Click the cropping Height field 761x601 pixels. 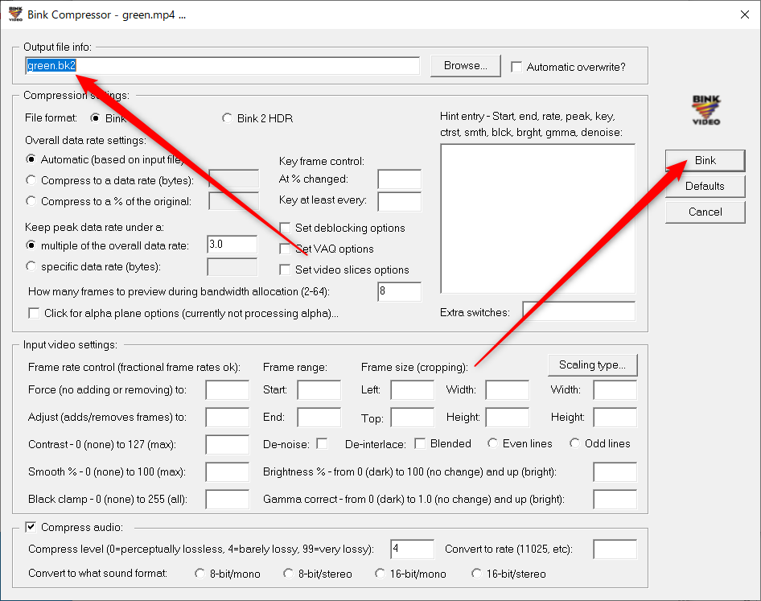(x=507, y=417)
